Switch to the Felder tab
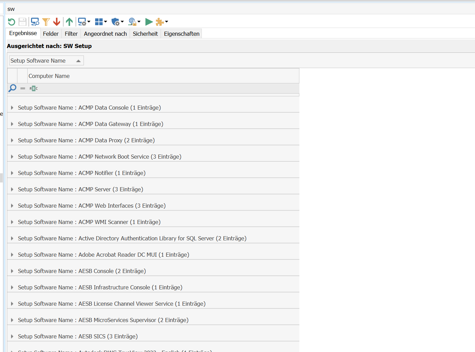The width and height of the screenshot is (475, 352). click(51, 34)
